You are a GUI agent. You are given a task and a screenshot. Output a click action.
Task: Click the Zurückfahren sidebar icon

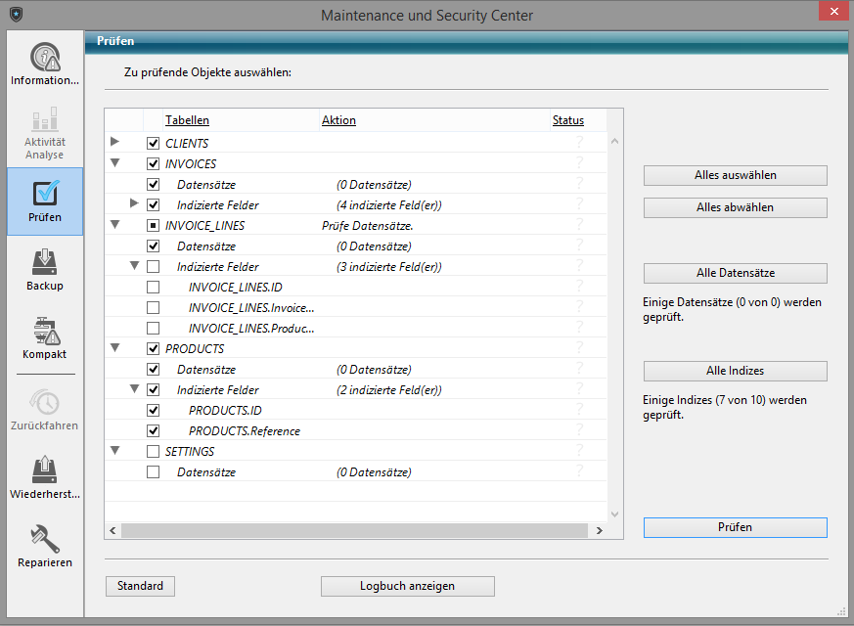(45, 403)
